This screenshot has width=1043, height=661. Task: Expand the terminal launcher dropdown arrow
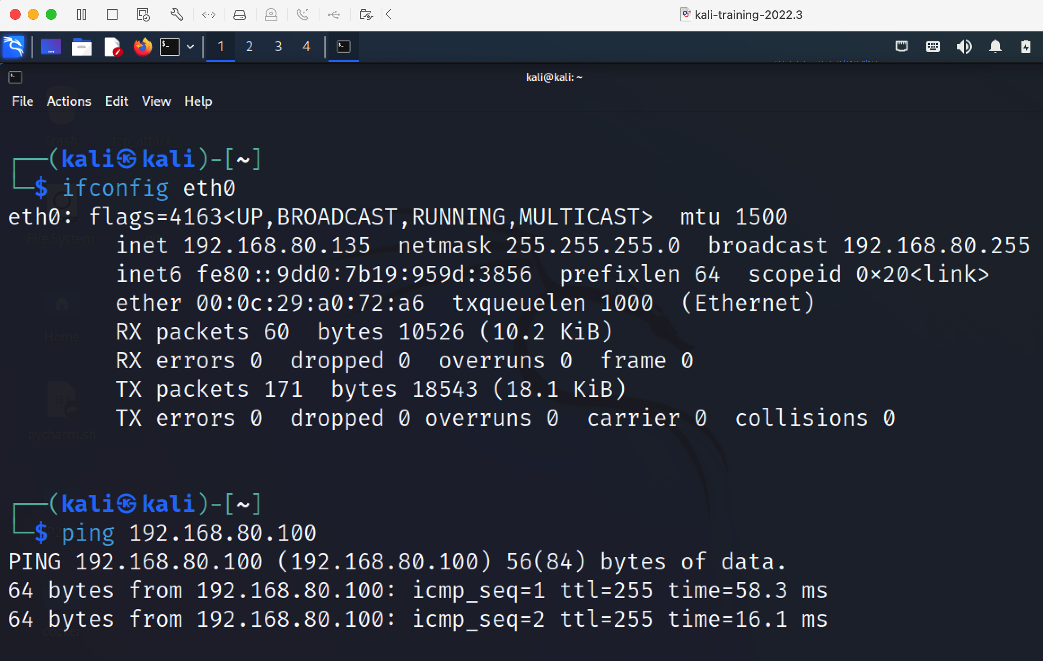tap(190, 47)
